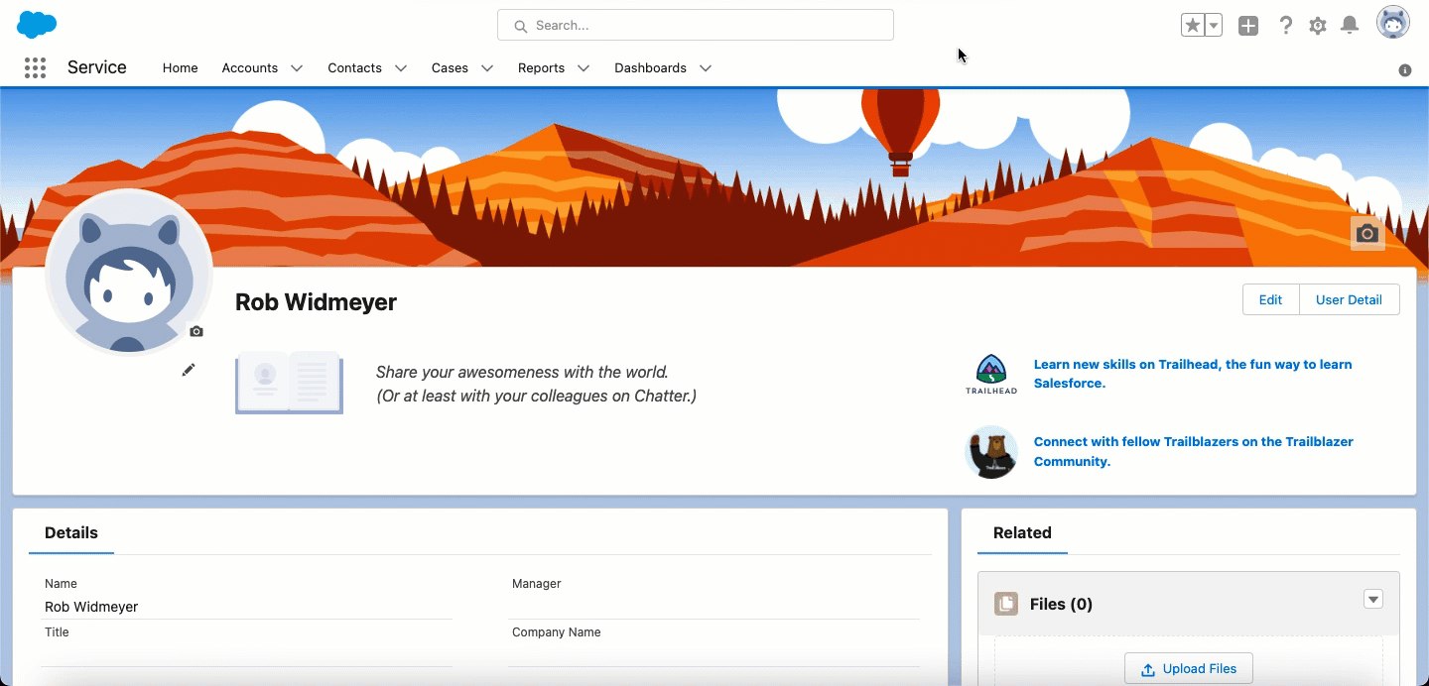The width and height of the screenshot is (1429, 686).
Task: Click the banner camera icon to update photo
Action: [1367, 233]
